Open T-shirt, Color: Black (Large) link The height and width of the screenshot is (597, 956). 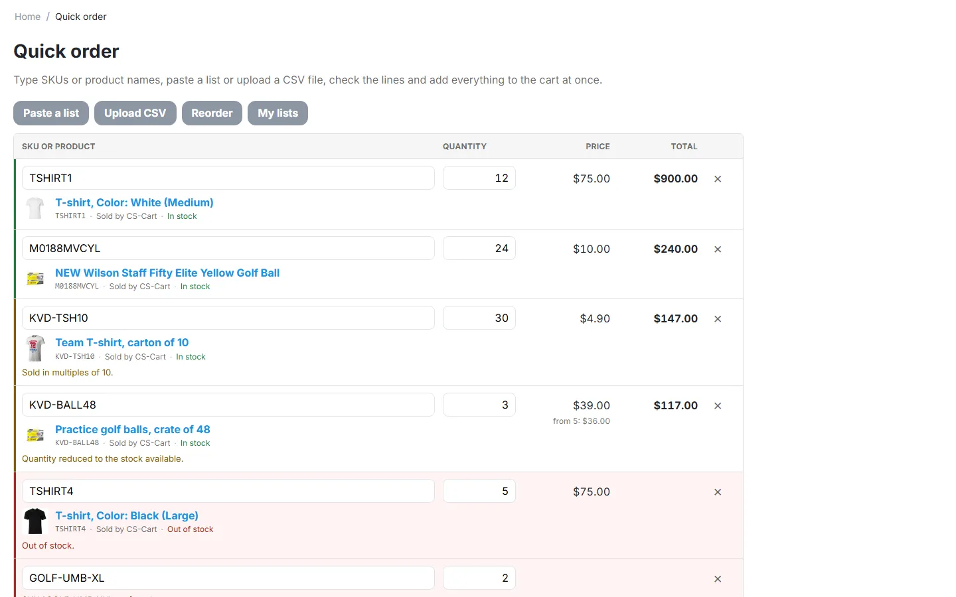(x=127, y=515)
